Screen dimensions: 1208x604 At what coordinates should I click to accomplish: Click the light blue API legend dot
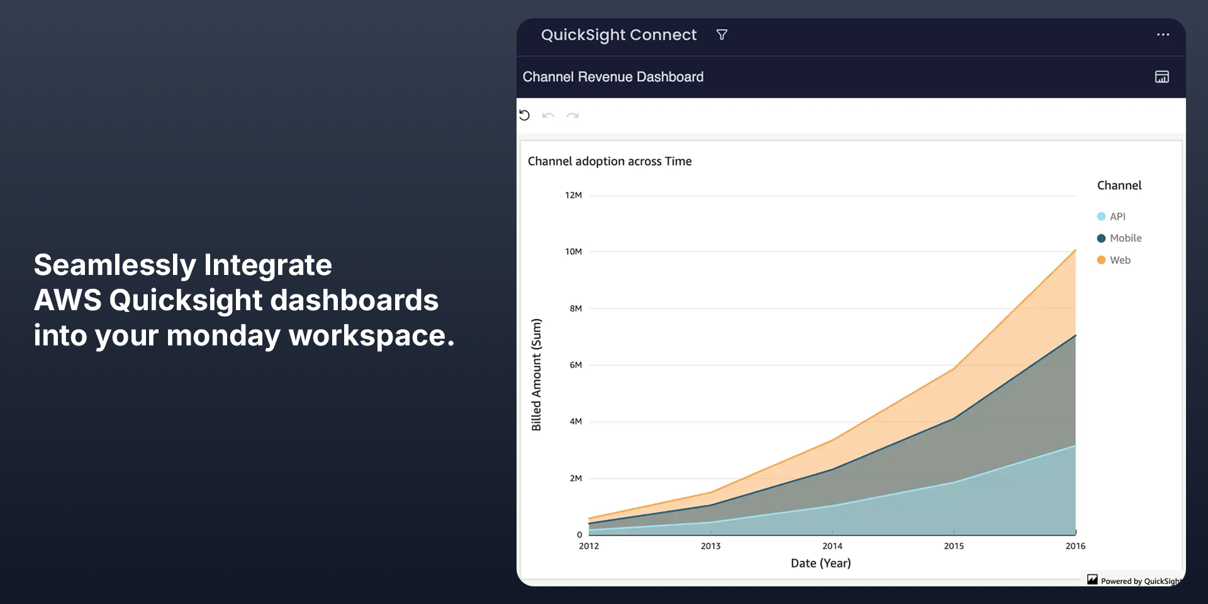pos(1101,216)
